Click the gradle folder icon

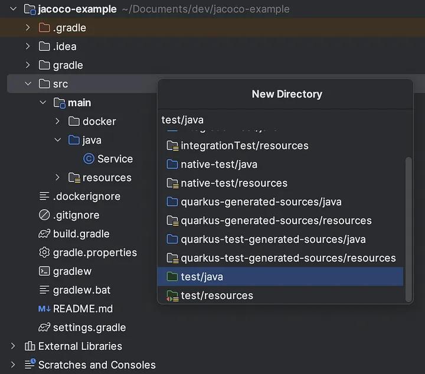(x=44, y=65)
